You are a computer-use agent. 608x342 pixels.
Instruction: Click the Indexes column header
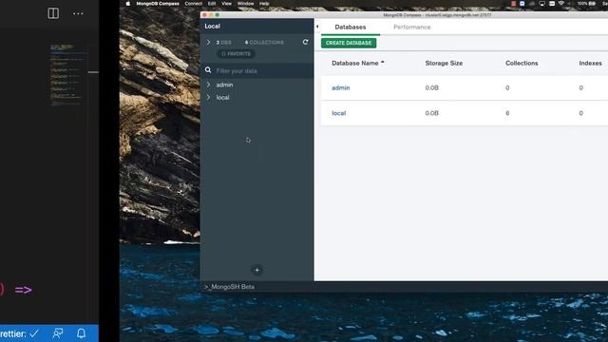tap(590, 63)
